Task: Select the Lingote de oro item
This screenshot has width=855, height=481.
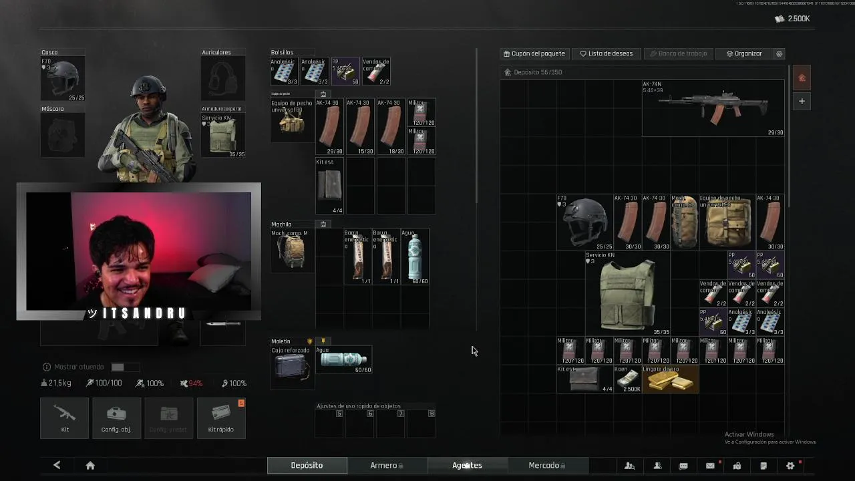Action: coord(671,379)
